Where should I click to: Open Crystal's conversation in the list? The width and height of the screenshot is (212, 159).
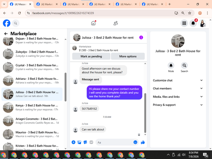pos(32,67)
